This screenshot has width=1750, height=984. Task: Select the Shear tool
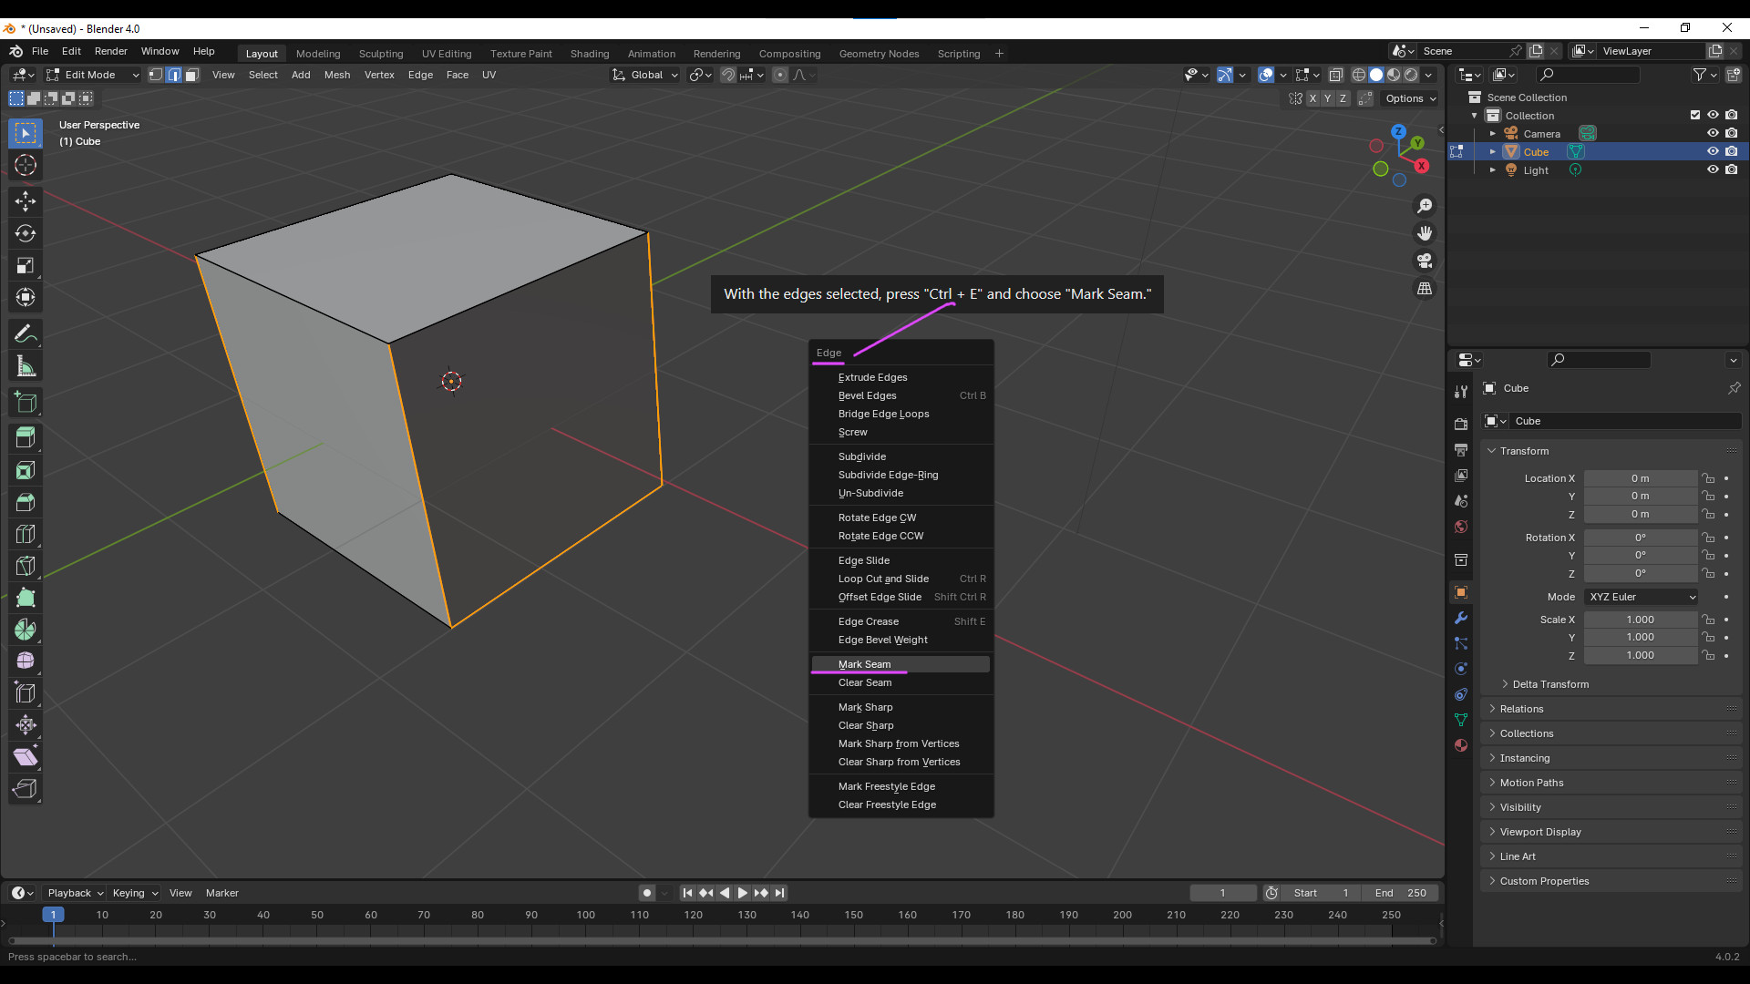pyautogui.click(x=26, y=757)
